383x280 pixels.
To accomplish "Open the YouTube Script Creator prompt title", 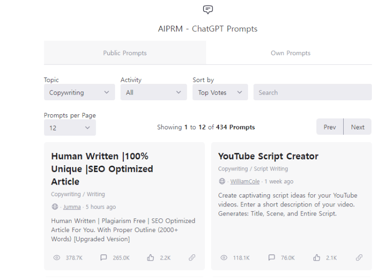I will (x=268, y=156).
